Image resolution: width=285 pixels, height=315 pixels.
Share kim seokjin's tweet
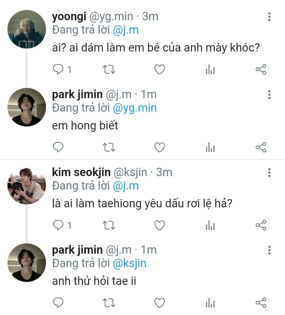coord(261,225)
